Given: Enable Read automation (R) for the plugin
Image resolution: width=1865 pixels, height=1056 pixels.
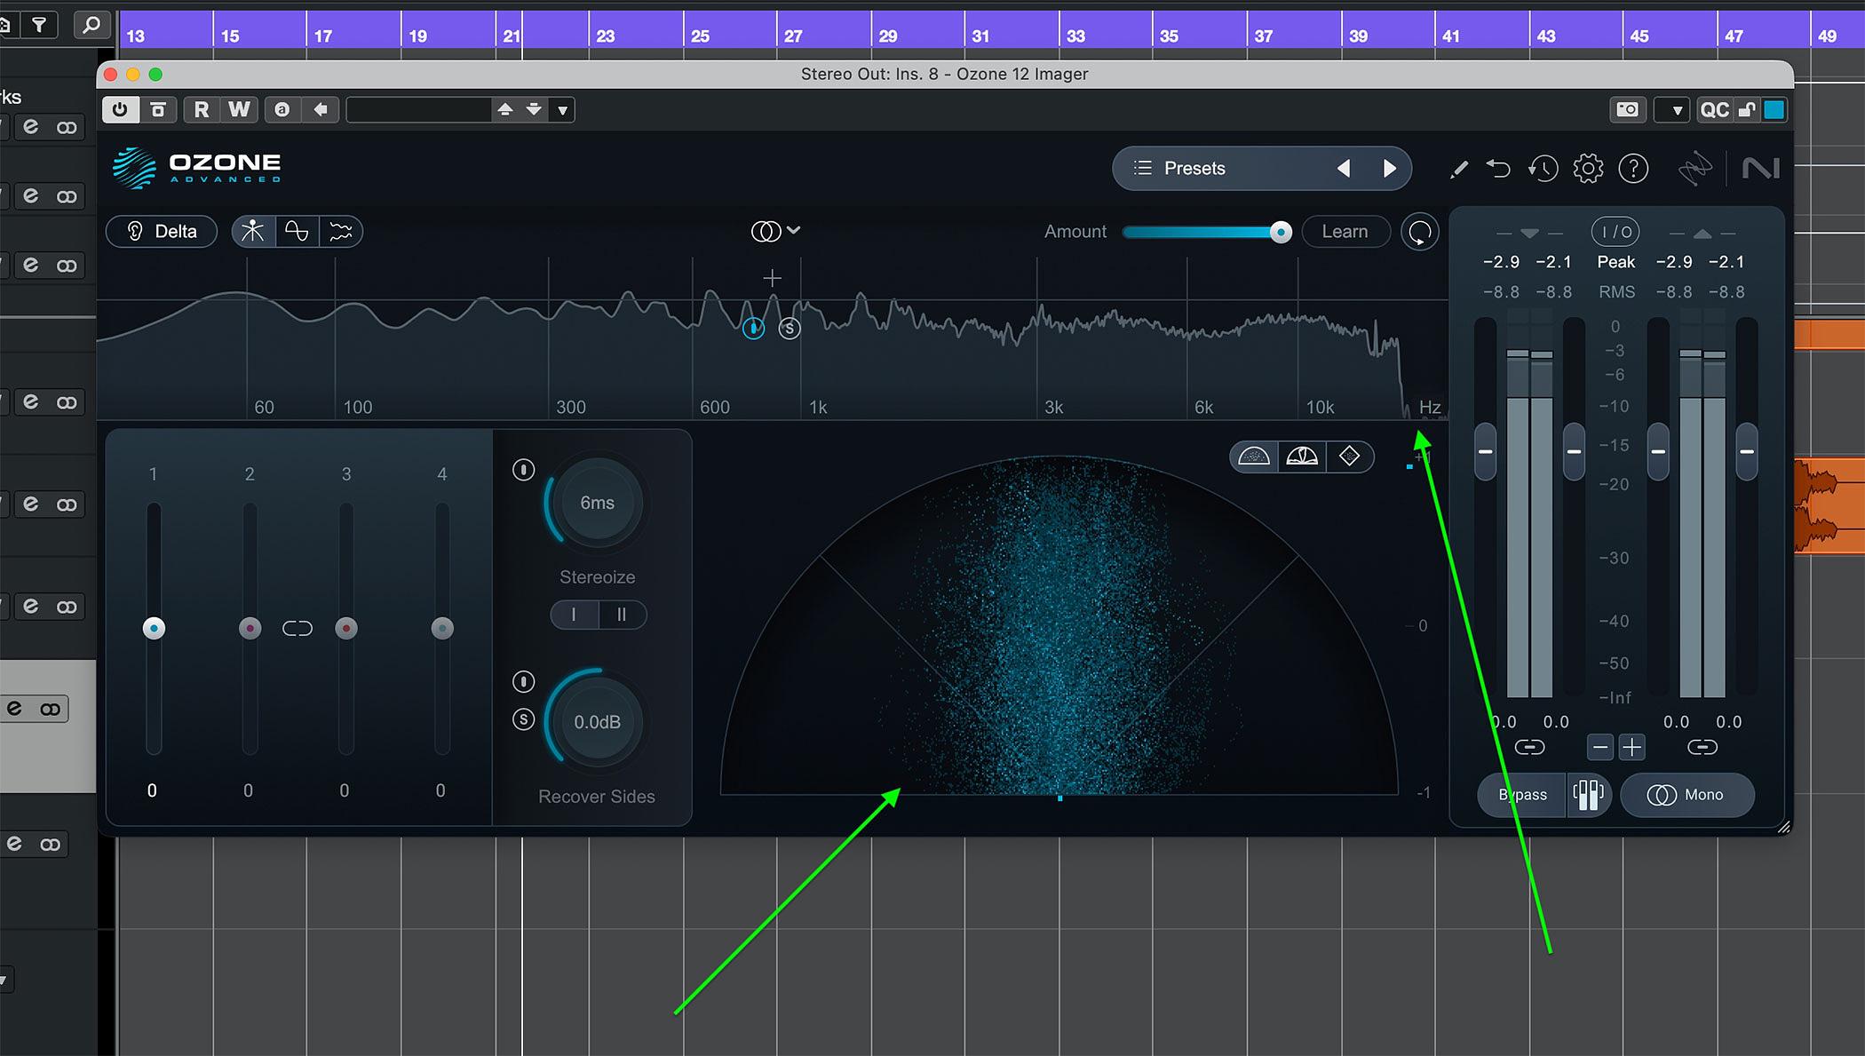Looking at the screenshot, I should pos(202,109).
